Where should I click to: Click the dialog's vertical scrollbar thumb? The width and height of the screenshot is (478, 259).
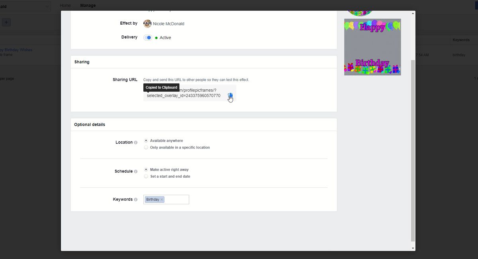point(413,151)
